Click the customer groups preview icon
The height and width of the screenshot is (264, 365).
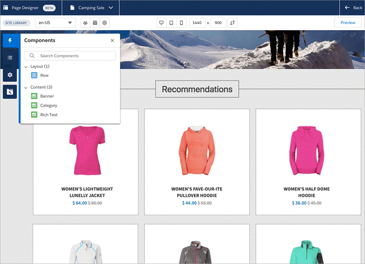[85, 23]
